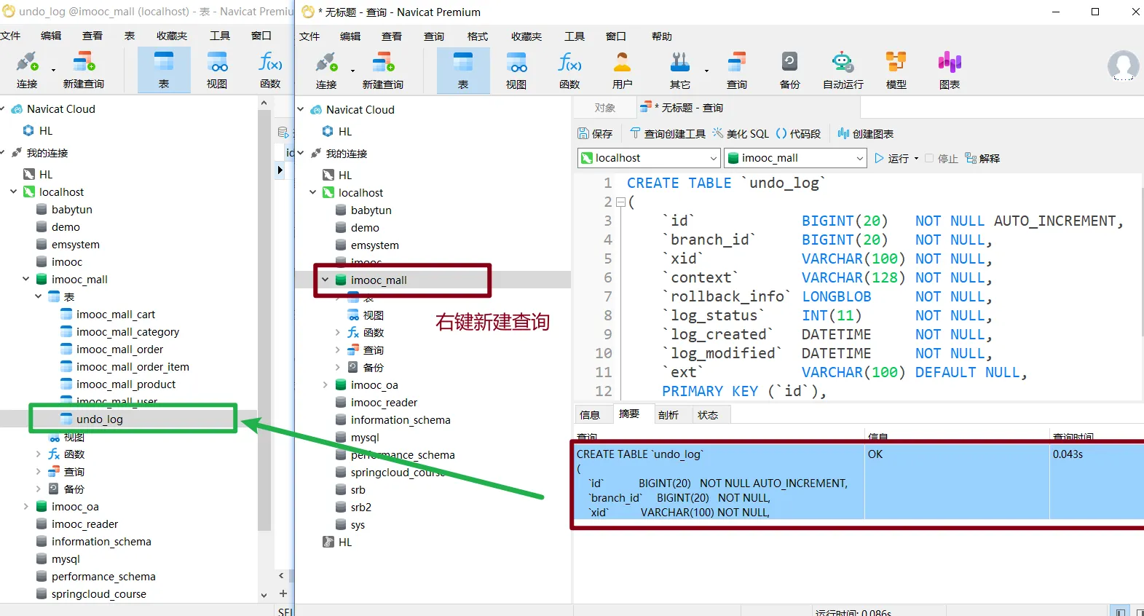Expand imooc_oa node in the query window tree
The width and height of the screenshot is (1144, 616).
[325, 385]
